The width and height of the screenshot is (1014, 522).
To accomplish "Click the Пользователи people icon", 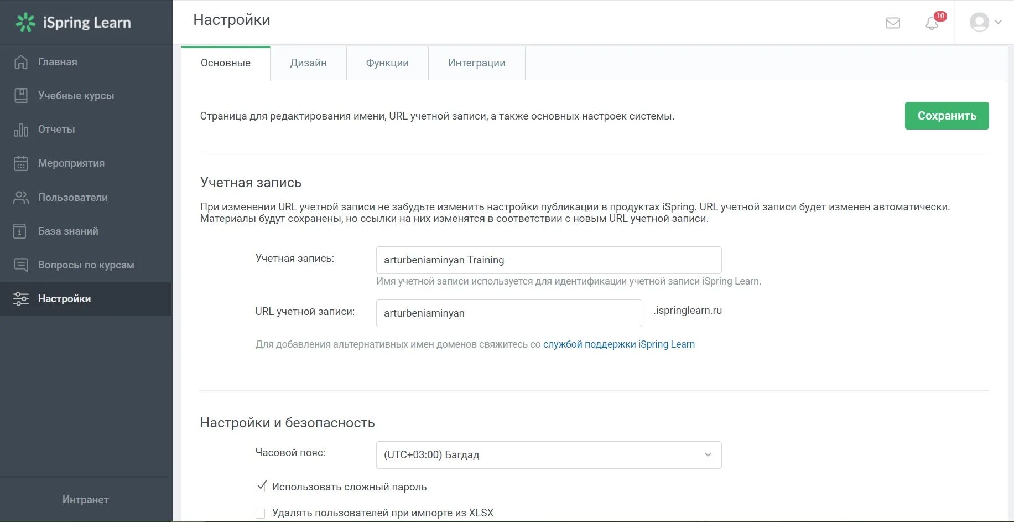I will (21, 198).
